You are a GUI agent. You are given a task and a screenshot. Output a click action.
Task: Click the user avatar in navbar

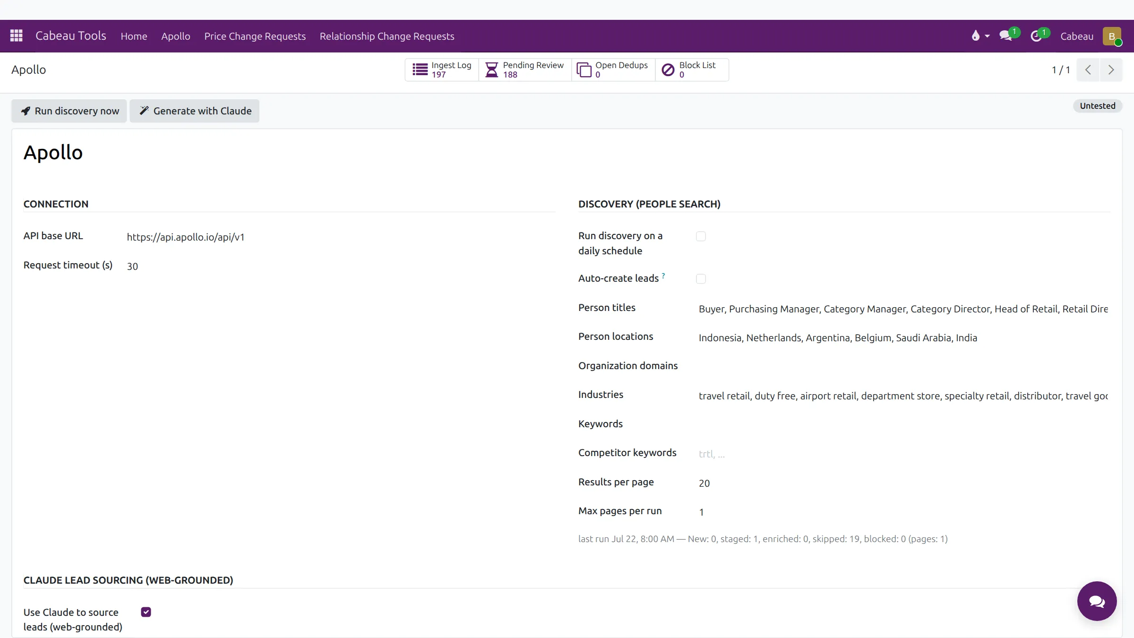tap(1112, 36)
